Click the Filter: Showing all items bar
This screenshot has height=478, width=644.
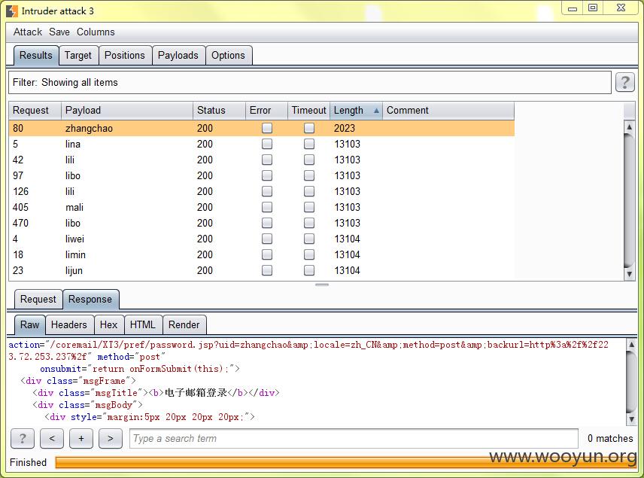tap(310, 83)
